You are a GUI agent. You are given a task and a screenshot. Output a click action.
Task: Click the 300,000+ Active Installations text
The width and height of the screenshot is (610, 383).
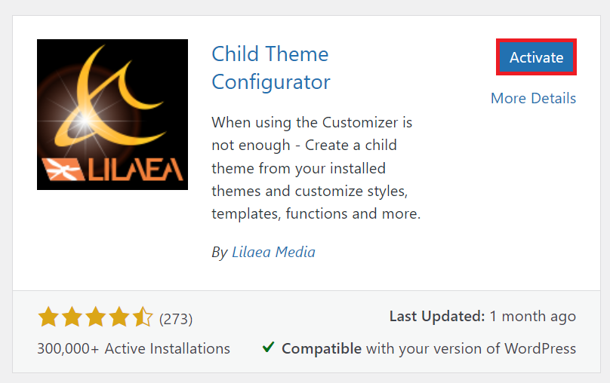tap(134, 348)
